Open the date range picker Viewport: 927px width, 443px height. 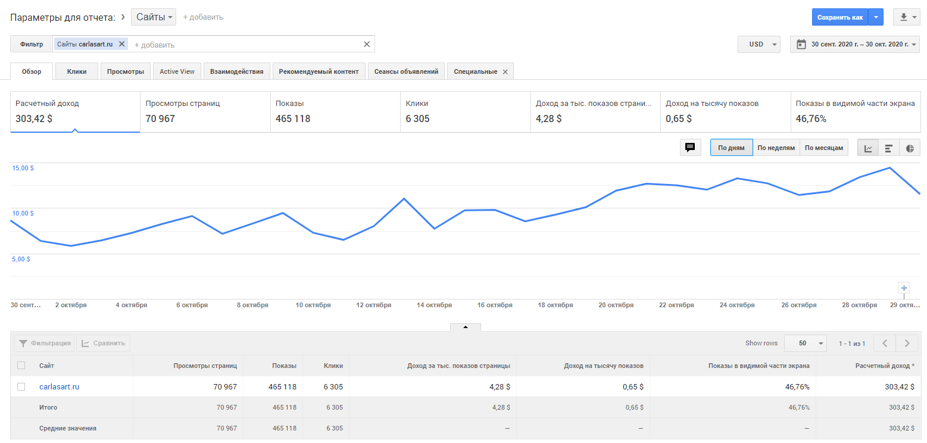tap(854, 44)
